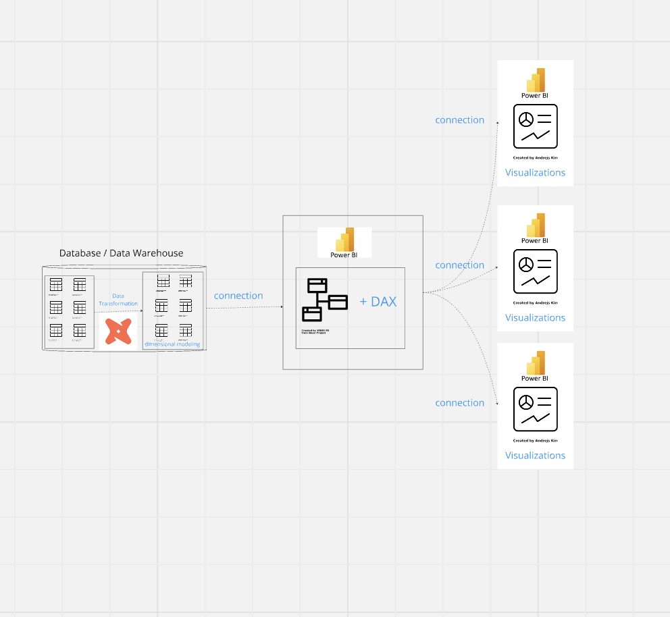Select top-right table icon in dimensional modeling box
The width and height of the screenshot is (670, 617).
[x=186, y=281]
